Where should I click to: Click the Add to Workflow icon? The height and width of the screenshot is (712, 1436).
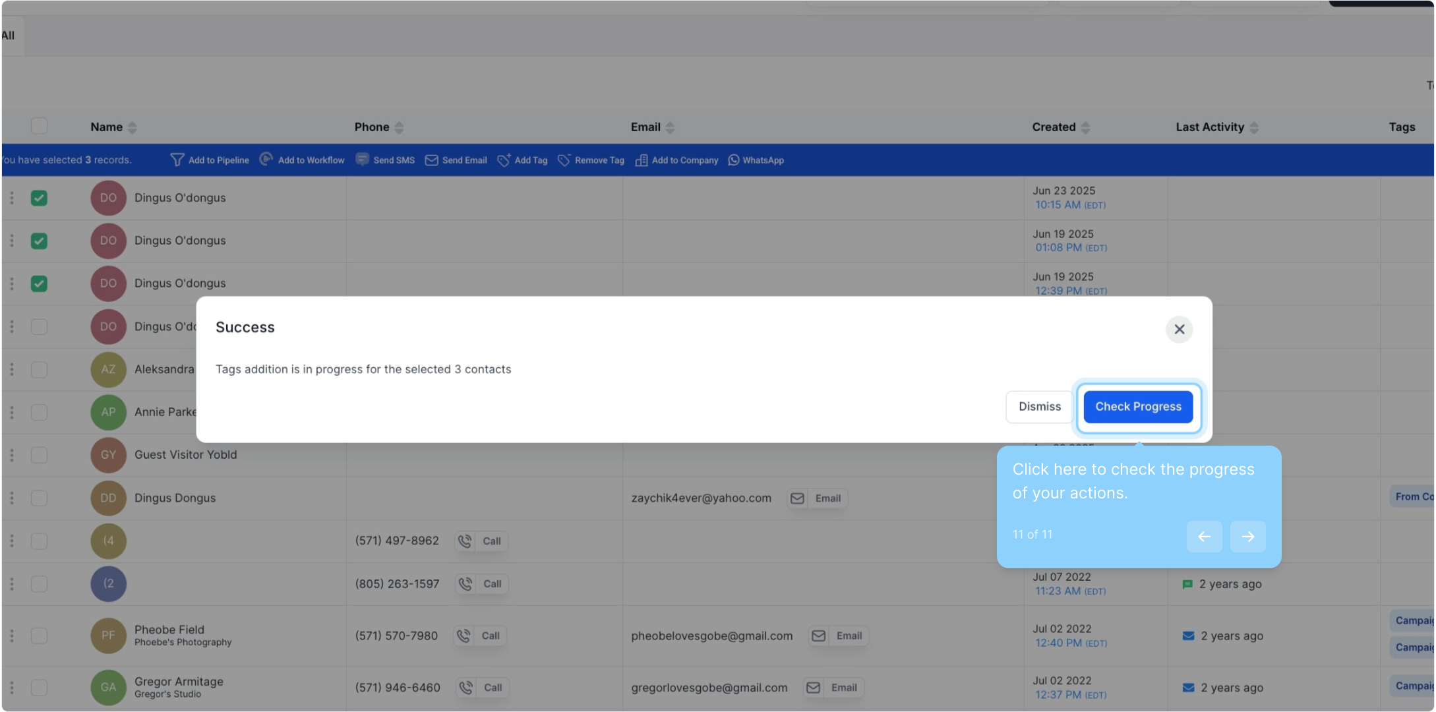[266, 160]
